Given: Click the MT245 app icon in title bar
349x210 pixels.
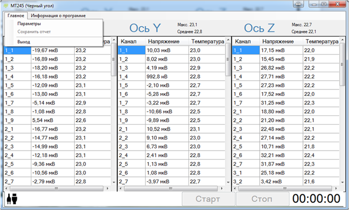Looking at the screenshot, I should tap(6, 5).
